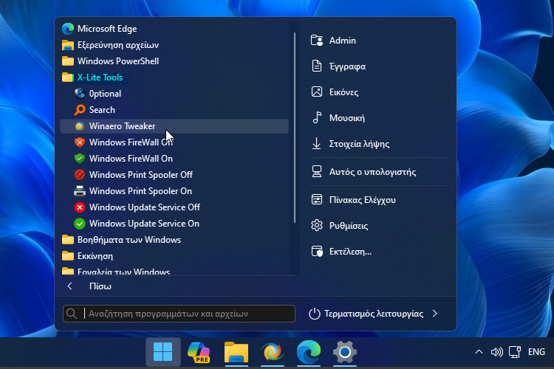Viewport: 554px width, 369px height.
Task: Open File Explorer from the taskbar
Action: 236,352
